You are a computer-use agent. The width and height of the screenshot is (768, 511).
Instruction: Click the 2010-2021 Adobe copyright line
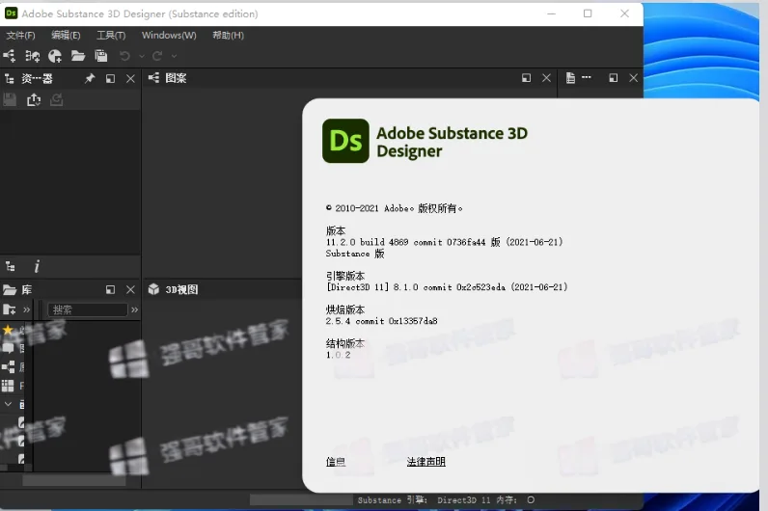click(395, 208)
